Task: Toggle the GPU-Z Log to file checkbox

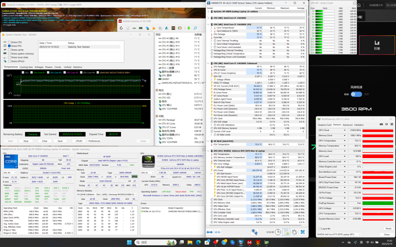Action: (x=320, y=229)
